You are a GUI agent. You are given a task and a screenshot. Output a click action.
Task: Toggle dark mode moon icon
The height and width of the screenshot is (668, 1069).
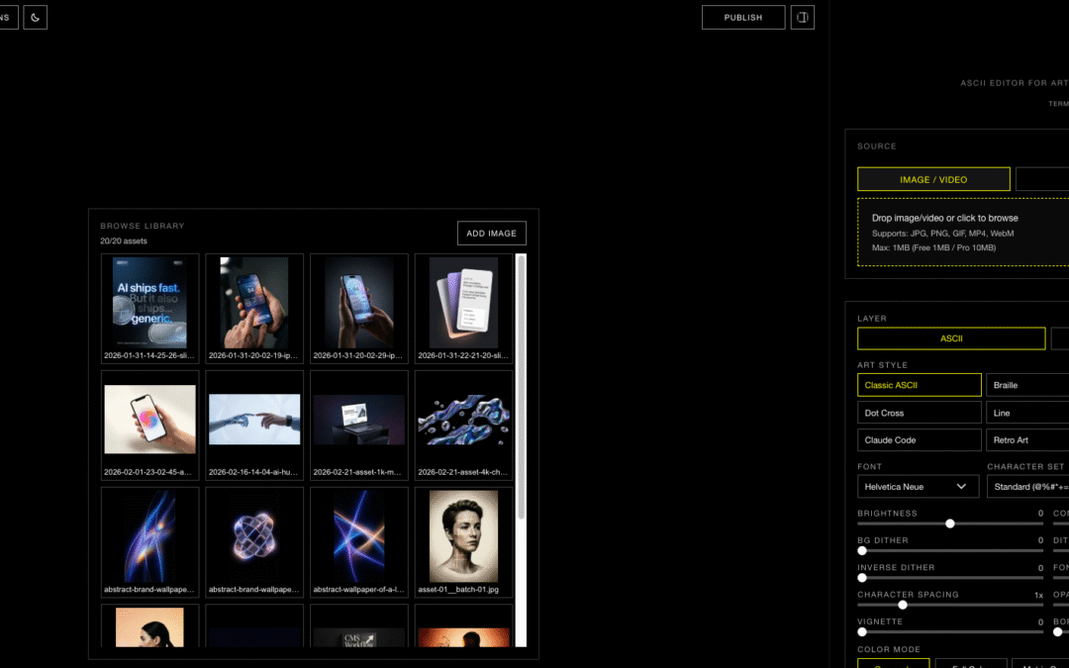tap(35, 18)
